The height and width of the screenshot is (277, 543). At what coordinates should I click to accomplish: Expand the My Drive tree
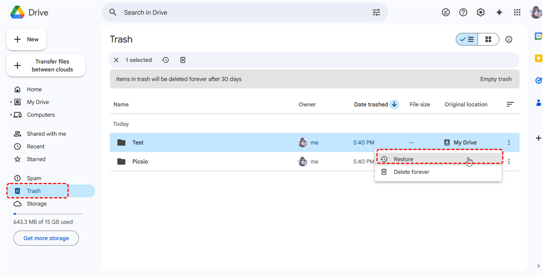pos(11,102)
